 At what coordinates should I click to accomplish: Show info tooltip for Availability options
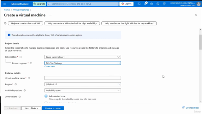click(x=25, y=91)
